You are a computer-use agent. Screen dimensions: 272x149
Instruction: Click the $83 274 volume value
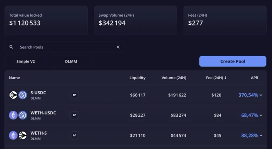point(178,115)
